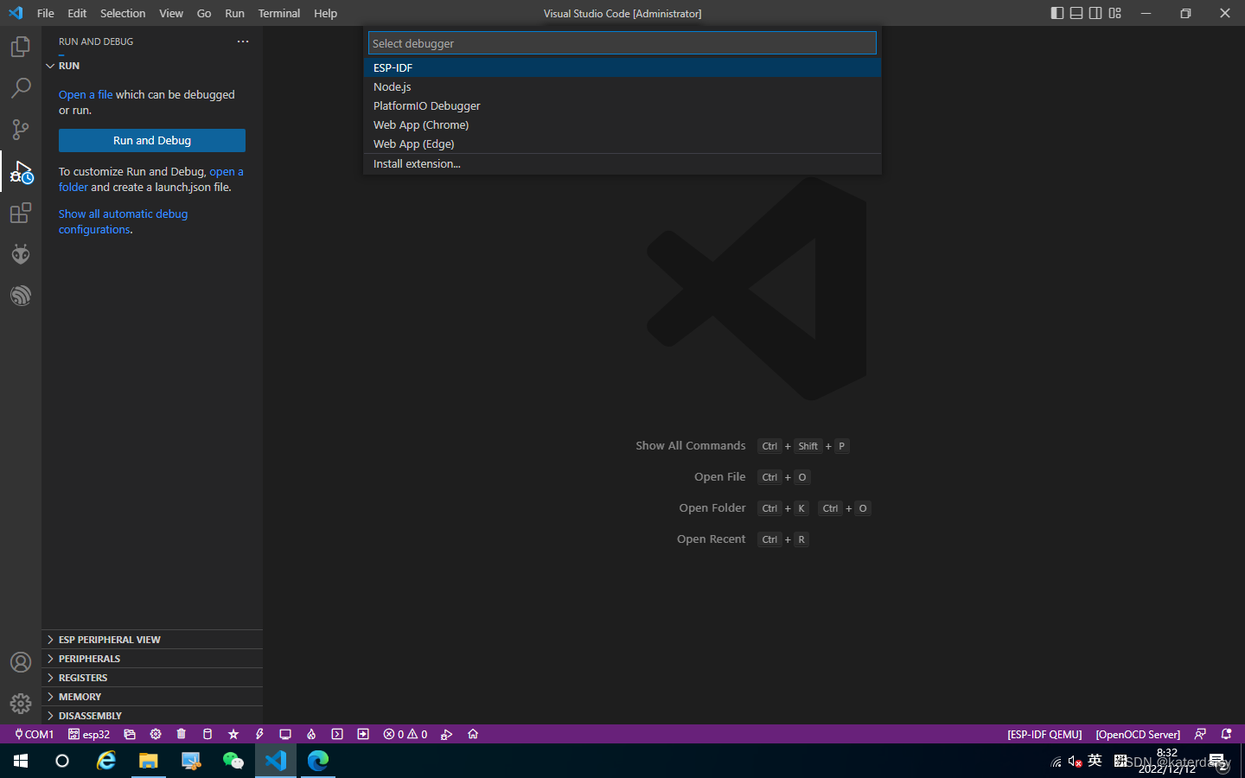The width and height of the screenshot is (1245, 778).
Task: Open the Source Control view
Action: (x=21, y=130)
